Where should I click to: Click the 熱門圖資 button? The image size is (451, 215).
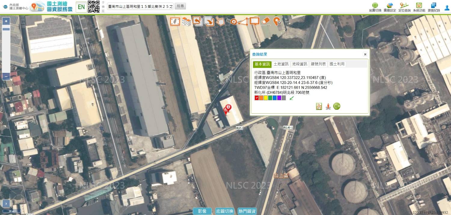[247, 211]
